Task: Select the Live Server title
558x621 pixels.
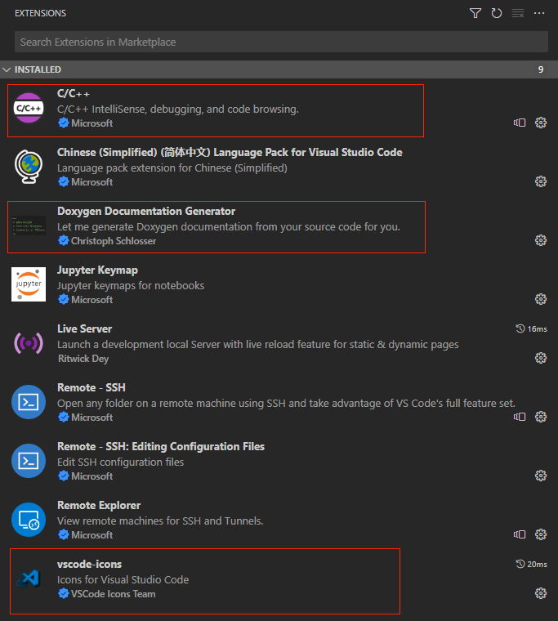Action: [84, 328]
